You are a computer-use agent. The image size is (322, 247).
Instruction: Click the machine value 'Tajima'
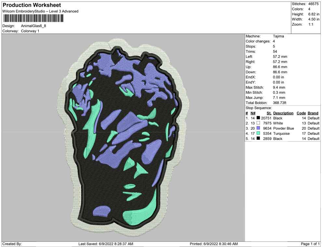278,36
